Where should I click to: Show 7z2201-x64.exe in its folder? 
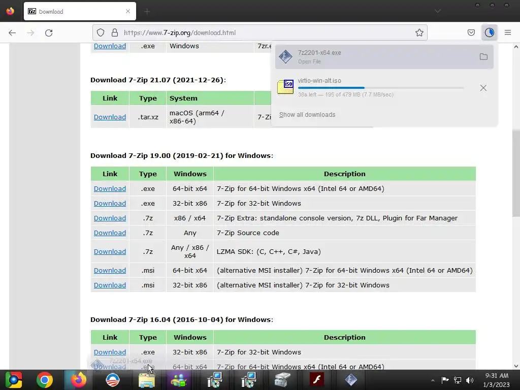point(483,57)
